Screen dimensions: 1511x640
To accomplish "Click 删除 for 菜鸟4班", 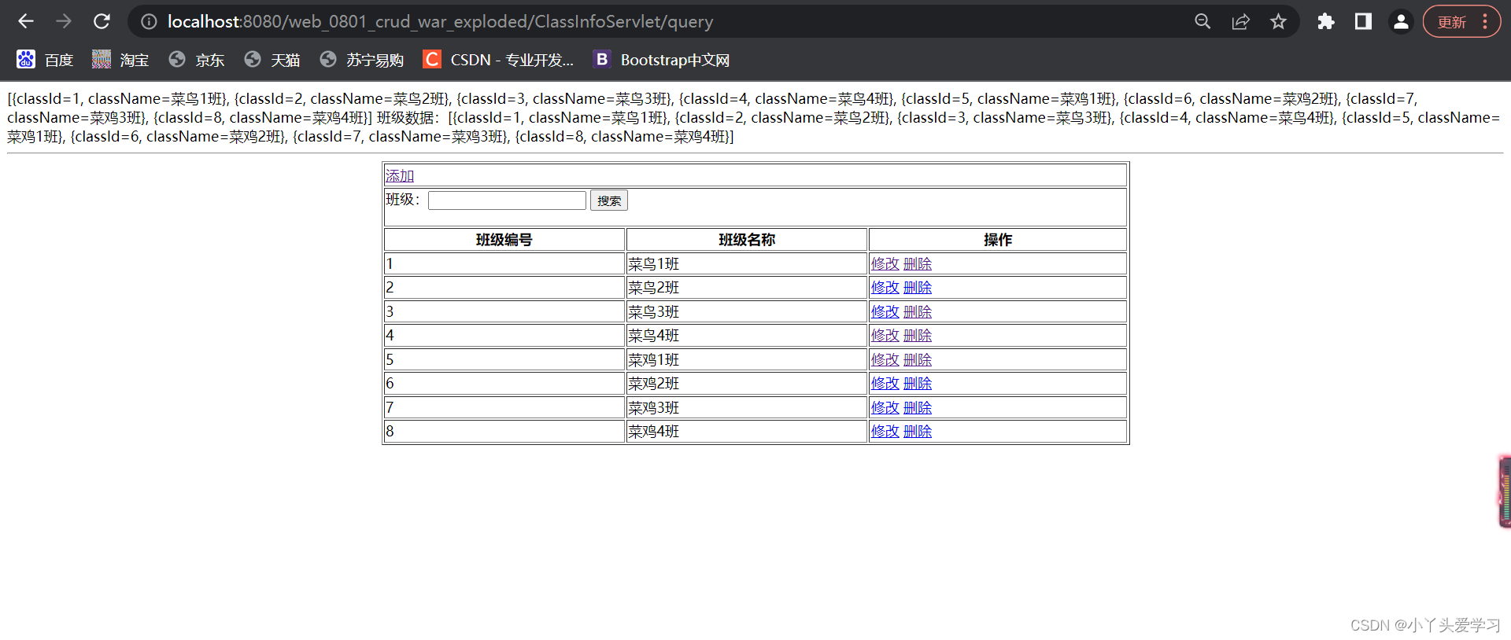I will pyautogui.click(x=918, y=336).
